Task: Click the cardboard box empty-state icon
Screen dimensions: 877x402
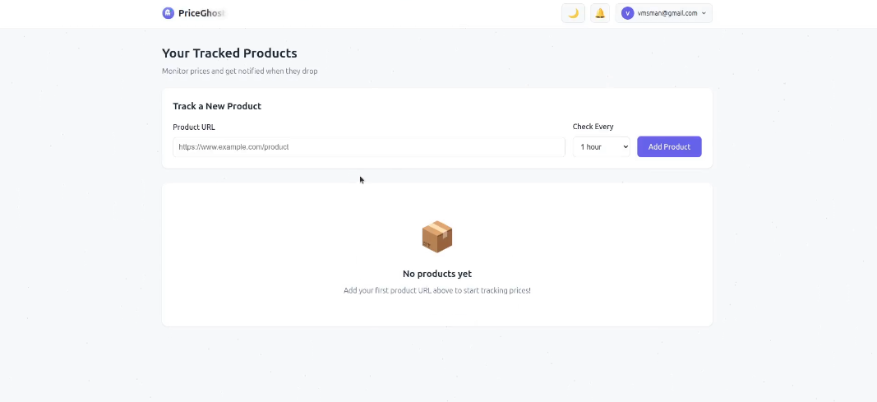Action: click(x=437, y=237)
